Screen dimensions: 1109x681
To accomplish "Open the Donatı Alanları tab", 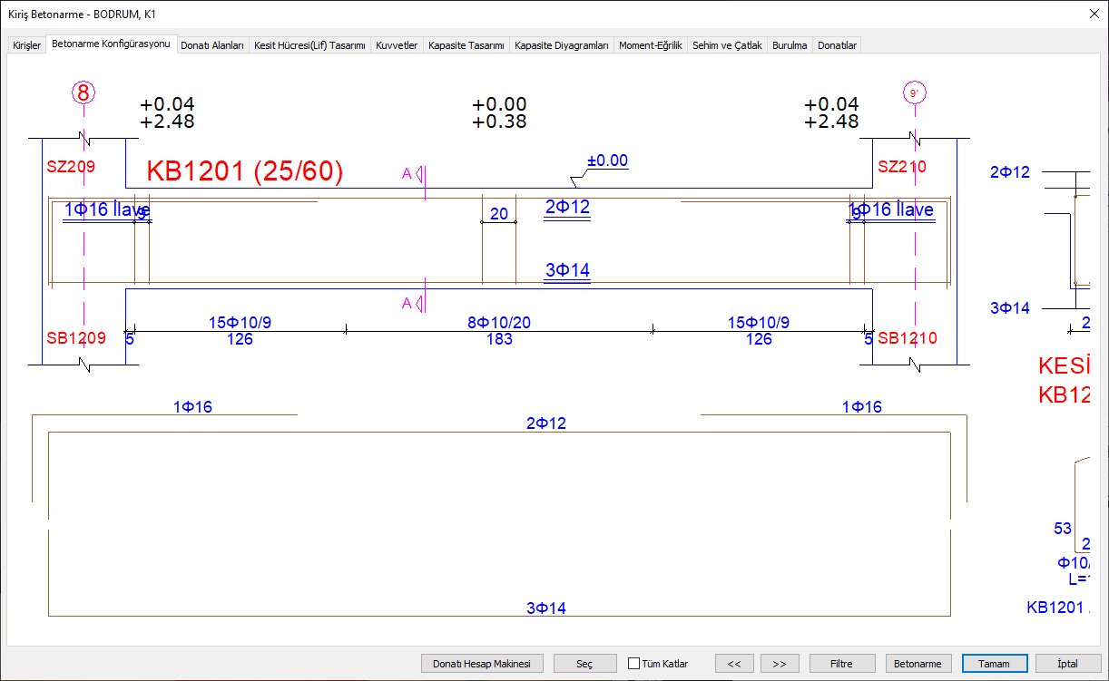I will click(212, 45).
